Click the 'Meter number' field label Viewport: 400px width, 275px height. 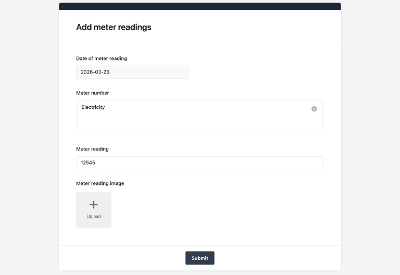tap(93, 93)
